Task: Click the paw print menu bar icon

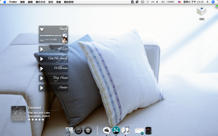Action: click(137, 2)
